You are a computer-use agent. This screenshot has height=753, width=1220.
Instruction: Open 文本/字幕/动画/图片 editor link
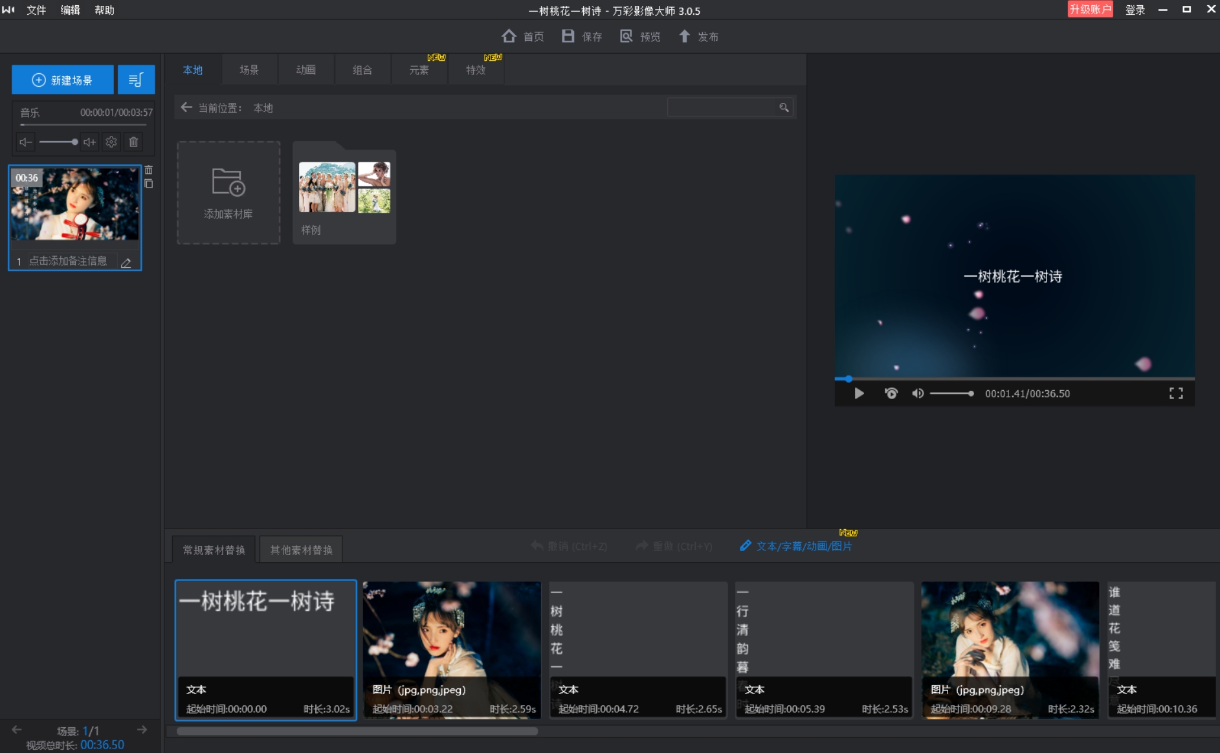pyautogui.click(x=796, y=546)
